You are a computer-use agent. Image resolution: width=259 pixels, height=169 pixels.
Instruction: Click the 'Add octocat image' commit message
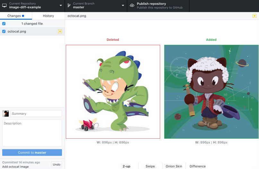pos(15,166)
